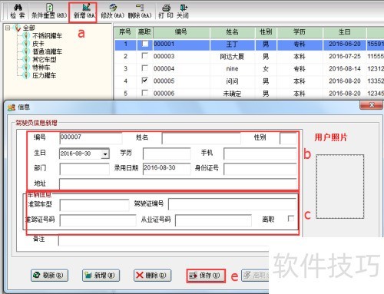Click the 检索 binoculars search icon
Screen dimensions: 384x294
pyautogui.click(x=18, y=7)
